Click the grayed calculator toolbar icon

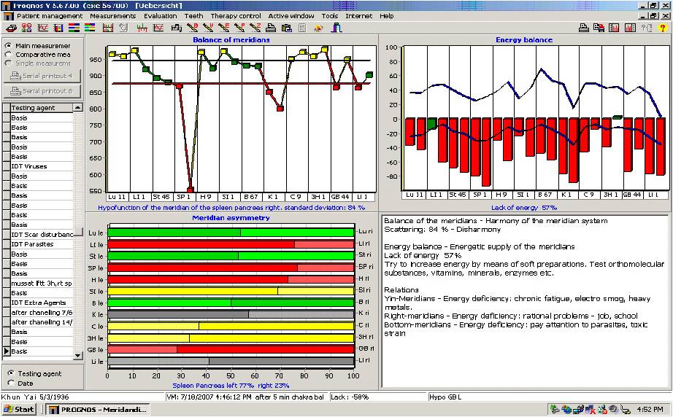[x=302, y=28]
